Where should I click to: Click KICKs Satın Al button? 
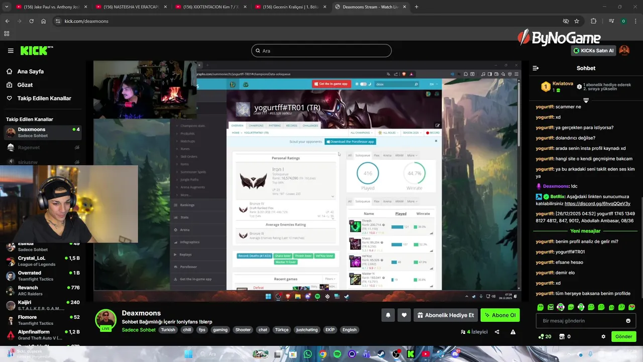(x=594, y=50)
